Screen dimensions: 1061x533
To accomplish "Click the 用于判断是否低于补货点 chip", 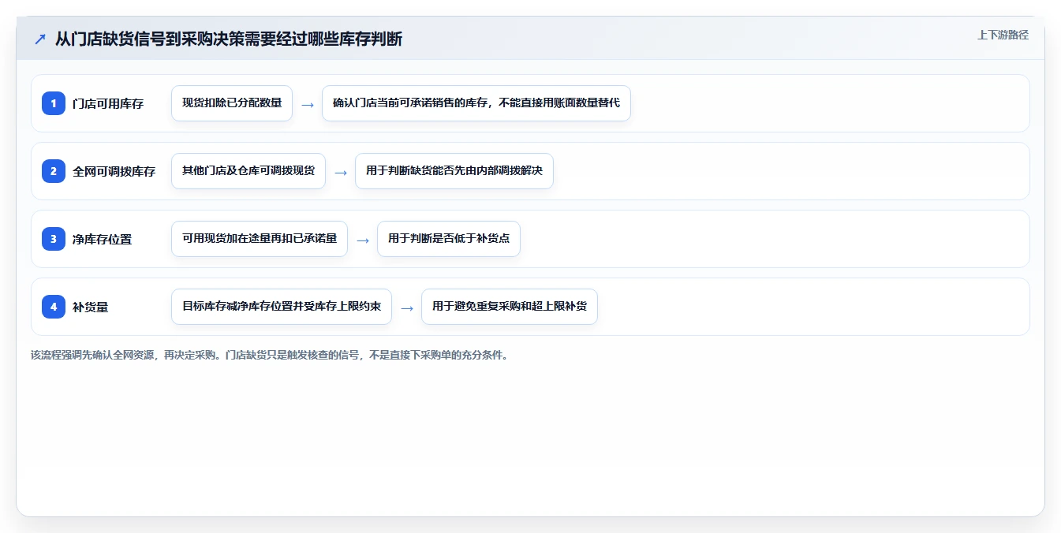I will click(449, 239).
